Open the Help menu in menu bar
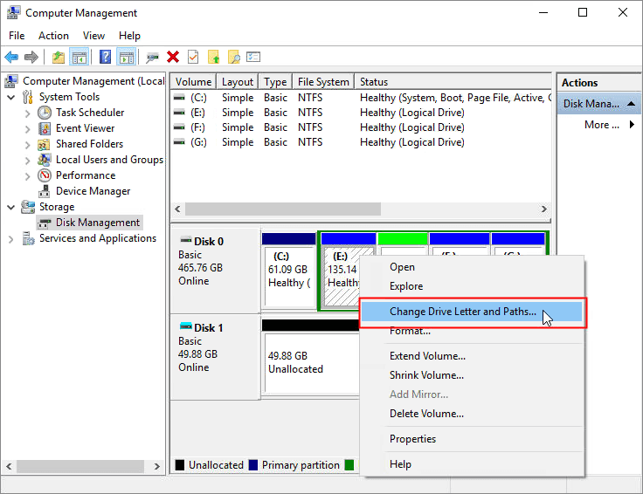Viewport: 643px width, 494px height. coord(129,36)
